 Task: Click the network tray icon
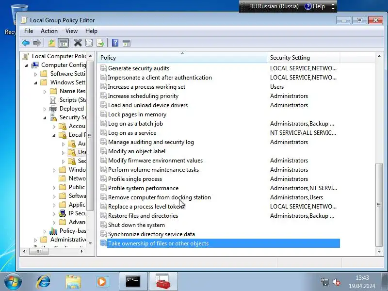coord(324,282)
